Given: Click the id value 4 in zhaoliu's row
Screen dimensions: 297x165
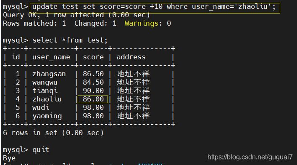Looking at the screenshot, I should point(18,99).
